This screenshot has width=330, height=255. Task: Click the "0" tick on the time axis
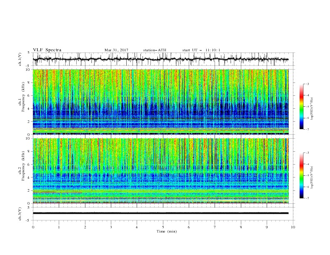click(33, 227)
